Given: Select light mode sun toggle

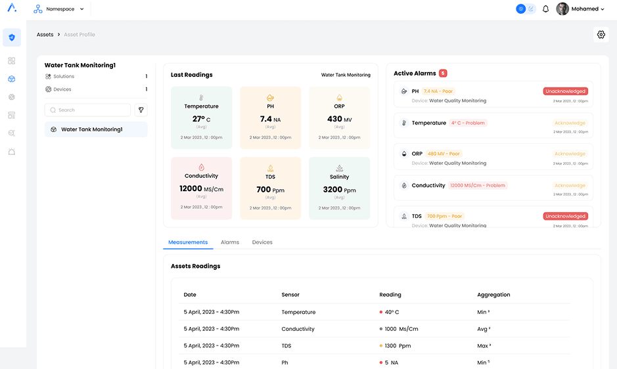Looking at the screenshot, I should tap(521, 9).
